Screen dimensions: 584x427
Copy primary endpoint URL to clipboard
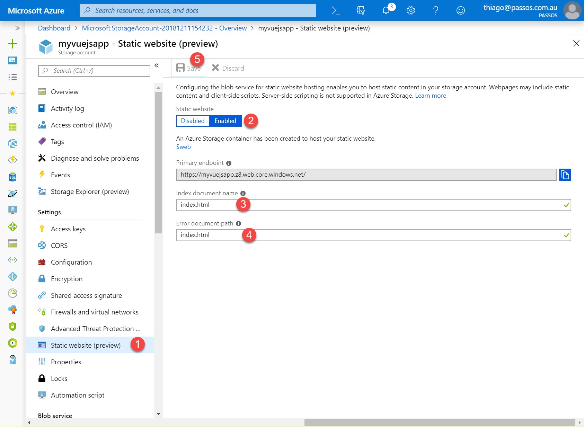point(565,175)
